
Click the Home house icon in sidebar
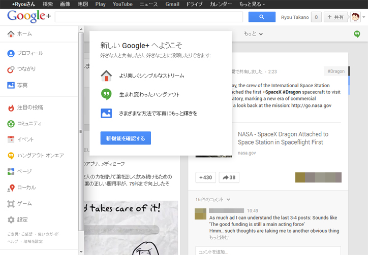(x=11, y=34)
